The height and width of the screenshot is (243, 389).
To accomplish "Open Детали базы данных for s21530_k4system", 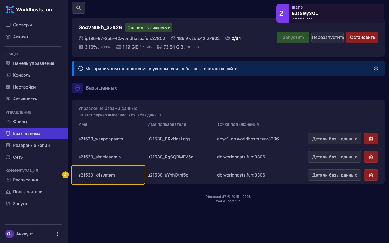I will [334, 175].
